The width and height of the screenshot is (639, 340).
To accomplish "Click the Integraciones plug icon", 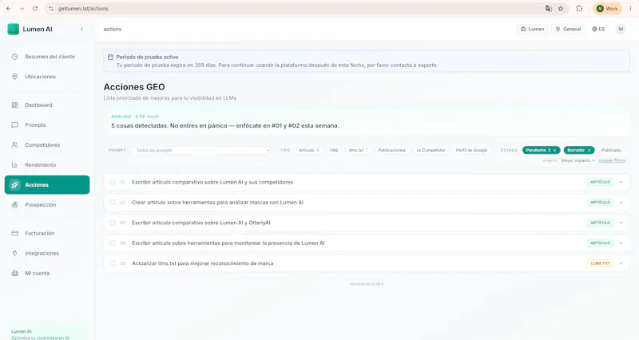I will (x=14, y=253).
